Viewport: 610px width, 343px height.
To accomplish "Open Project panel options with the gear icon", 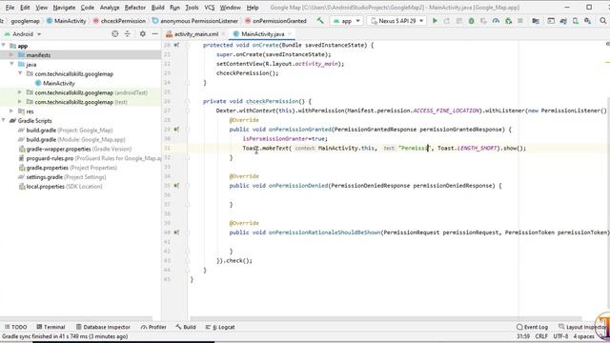I will 143,34.
